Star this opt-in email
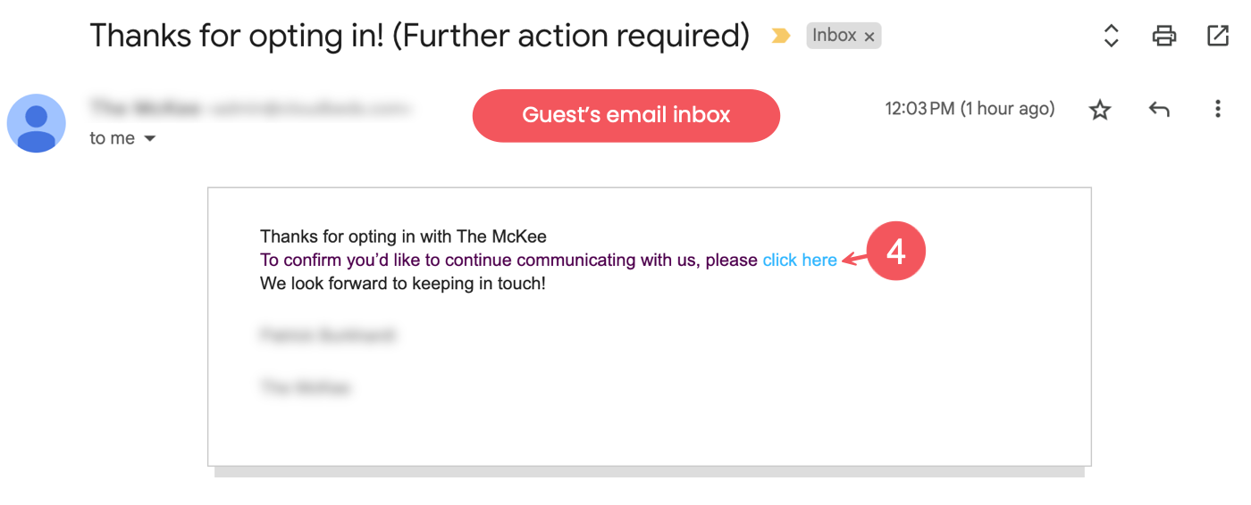Screen dimensions: 1251x505 pos(1100,110)
